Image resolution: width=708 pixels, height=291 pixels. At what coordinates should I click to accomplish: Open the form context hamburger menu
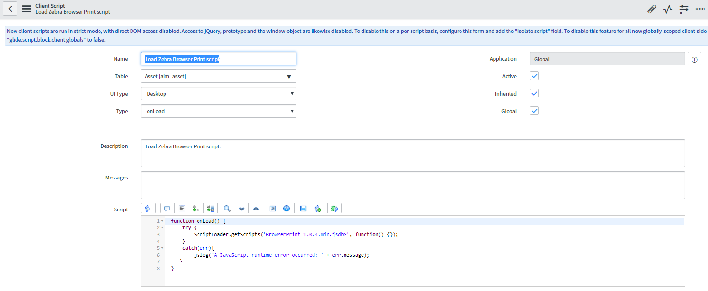click(x=26, y=8)
